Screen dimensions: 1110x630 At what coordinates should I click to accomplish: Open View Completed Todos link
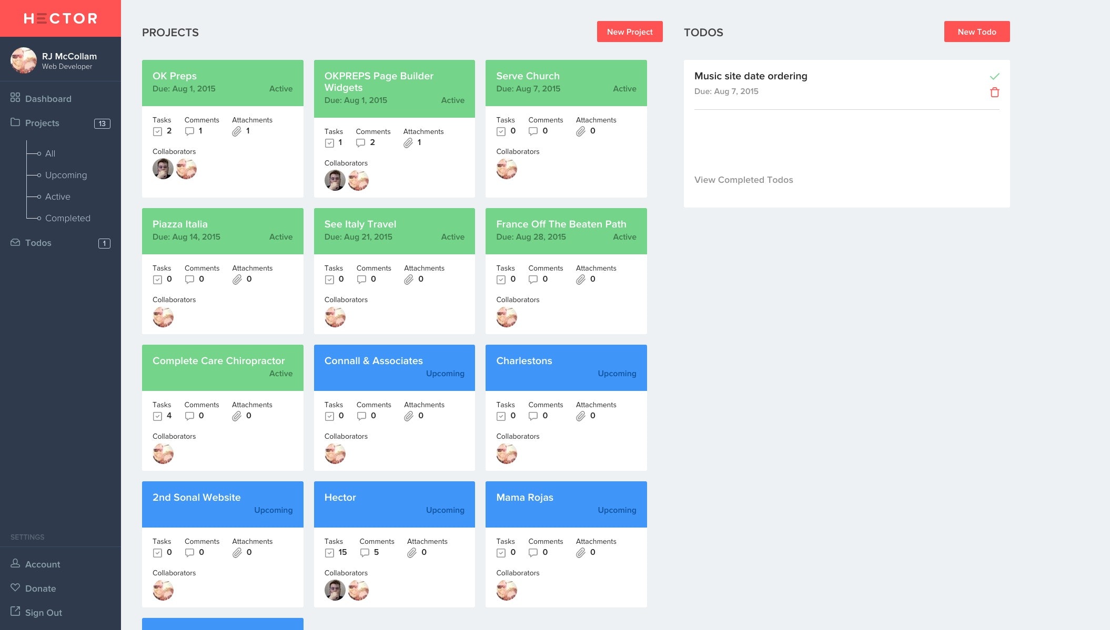[743, 180]
